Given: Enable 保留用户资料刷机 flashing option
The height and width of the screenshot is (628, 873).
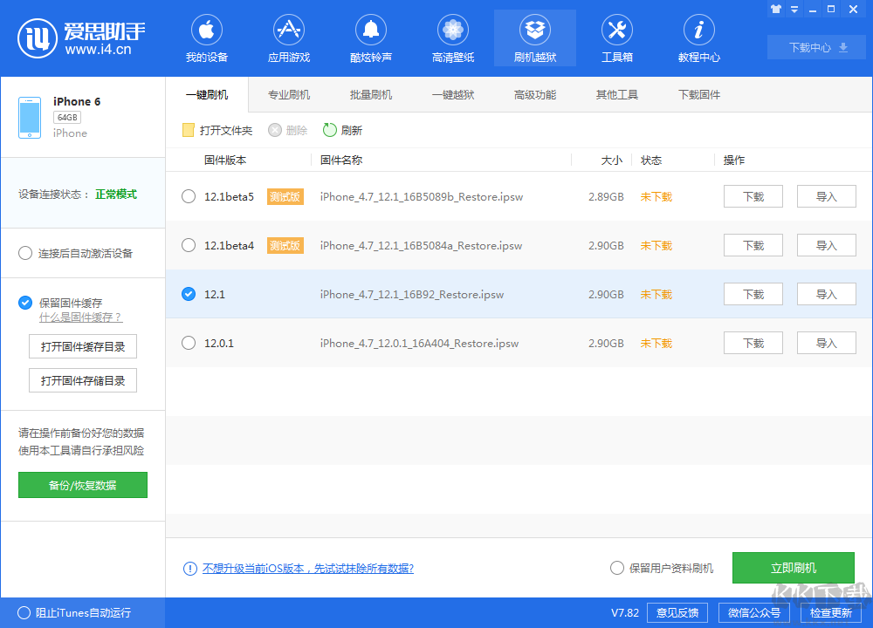Looking at the screenshot, I should coord(617,568).
